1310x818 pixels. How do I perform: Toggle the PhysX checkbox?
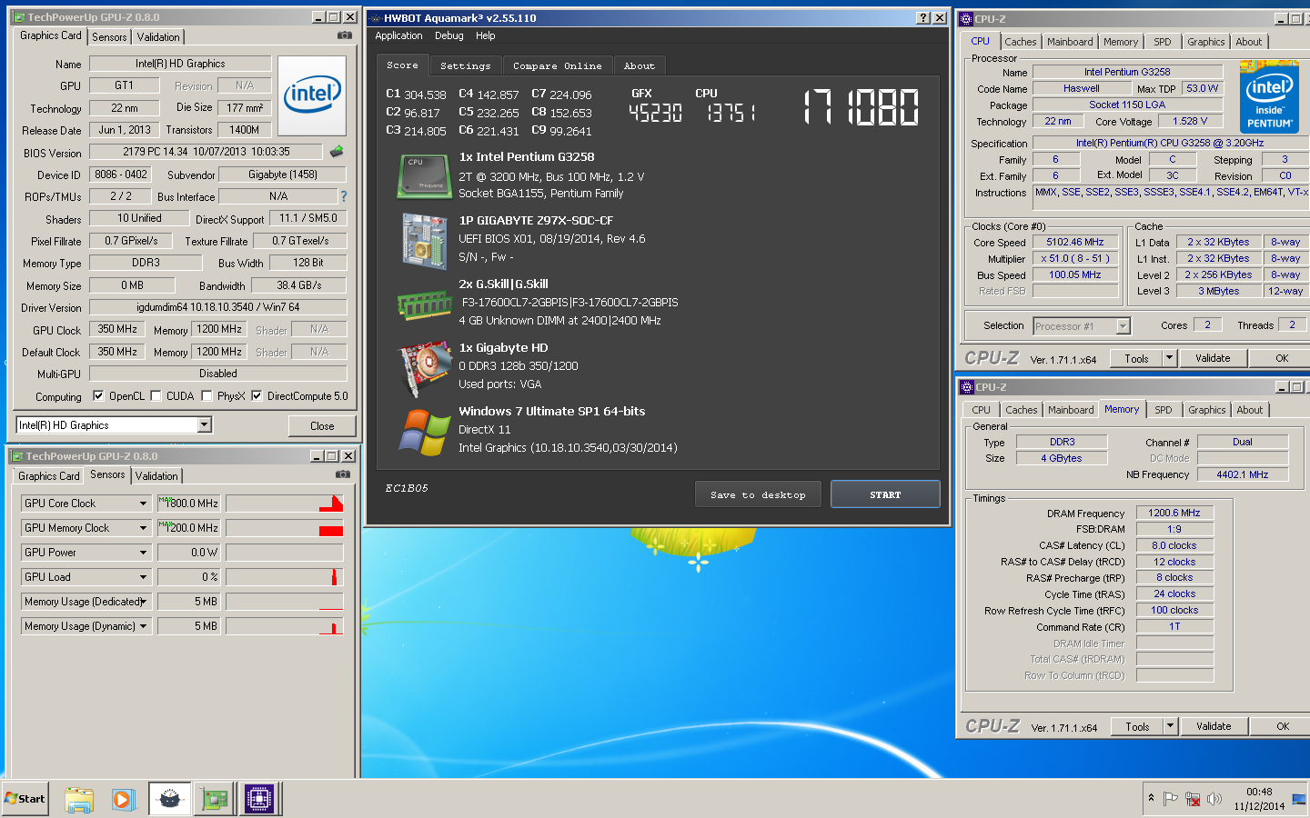(x=207, y=395)
